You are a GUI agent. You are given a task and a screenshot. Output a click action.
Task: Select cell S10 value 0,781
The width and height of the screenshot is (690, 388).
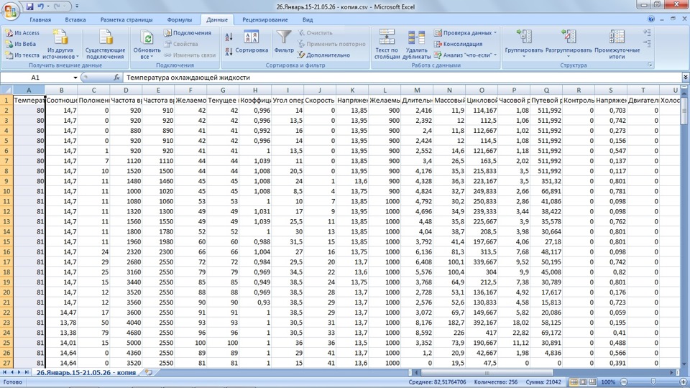pyautogui.click(x=611, y=191)
